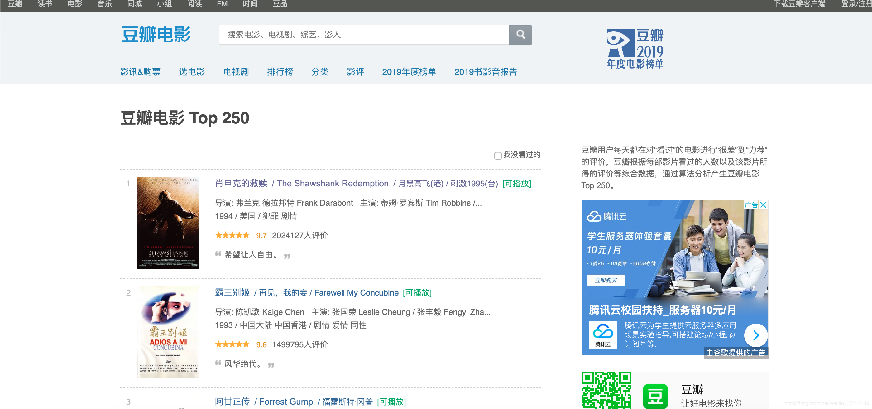
Task: Click the 广告 ad label icon
Action: click(x=751, y=205)
